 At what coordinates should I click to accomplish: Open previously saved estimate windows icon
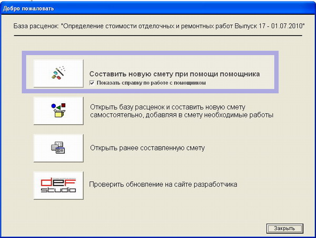click(58, 148)
